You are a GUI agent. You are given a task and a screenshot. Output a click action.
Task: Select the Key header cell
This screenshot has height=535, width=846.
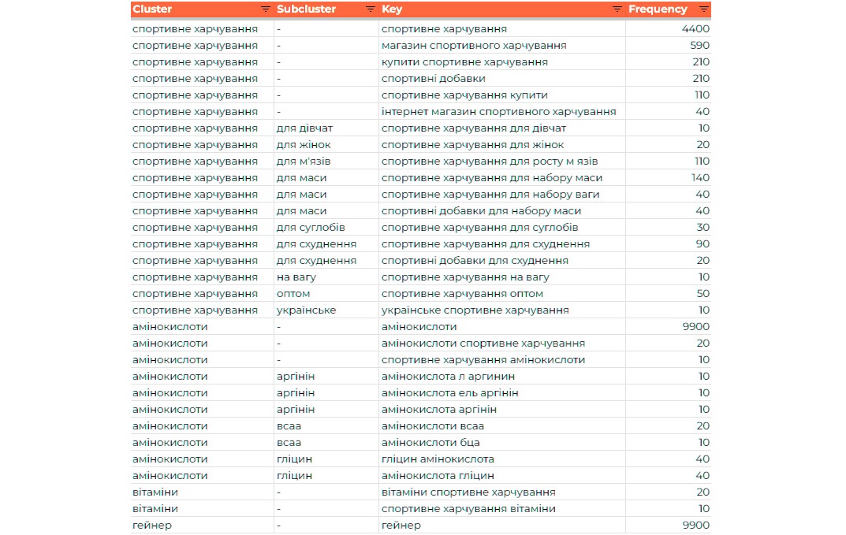click(501, 9)
